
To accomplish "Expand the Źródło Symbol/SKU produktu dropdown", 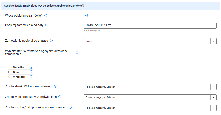I will pos(213,108).
